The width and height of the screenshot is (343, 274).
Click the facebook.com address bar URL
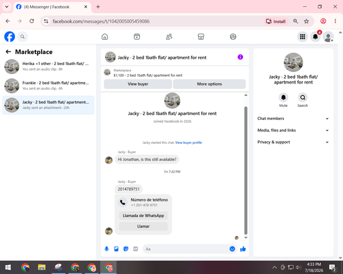[x=101, y=21]
